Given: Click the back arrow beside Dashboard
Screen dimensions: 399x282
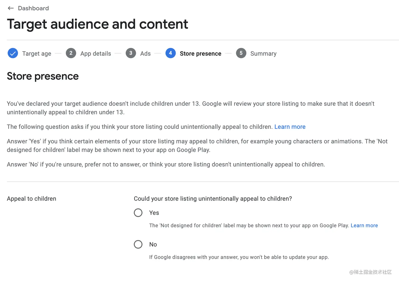Looking at the screenshot, I should pyautogui.click(x=11, y=8).
